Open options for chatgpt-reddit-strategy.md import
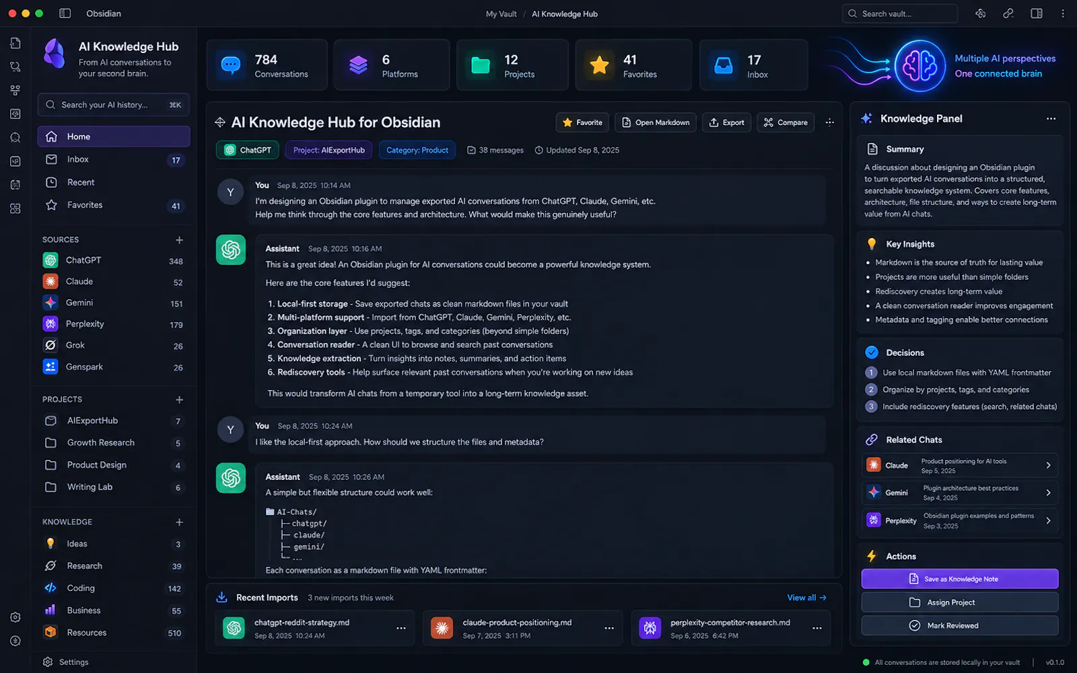1077x673 pixels. point(401,628)
